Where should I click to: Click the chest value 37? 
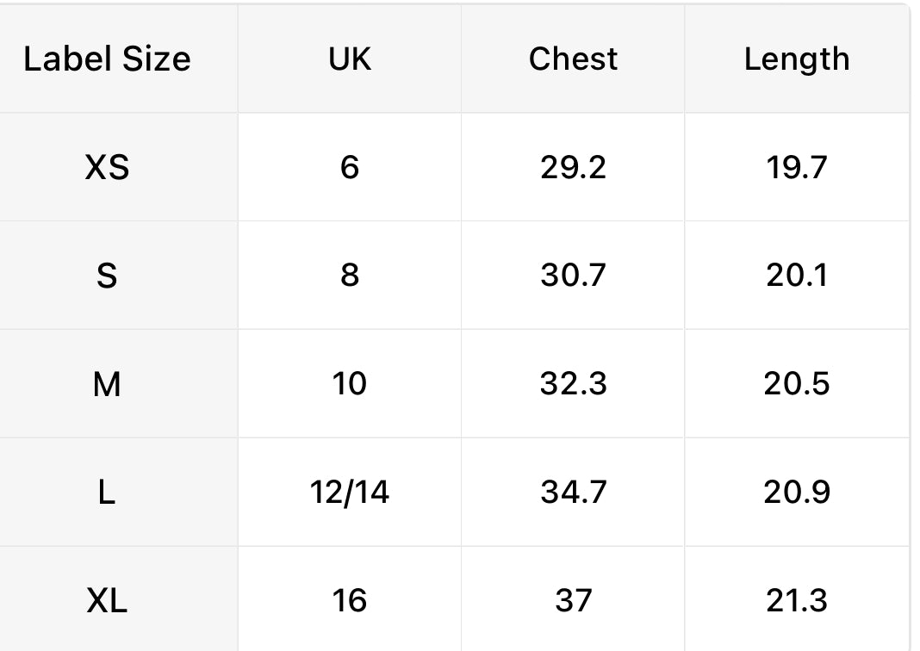[x=573, y=600]
